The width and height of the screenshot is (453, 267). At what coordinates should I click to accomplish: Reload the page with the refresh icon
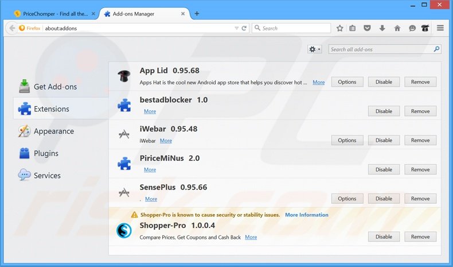(x=244, y=28)
